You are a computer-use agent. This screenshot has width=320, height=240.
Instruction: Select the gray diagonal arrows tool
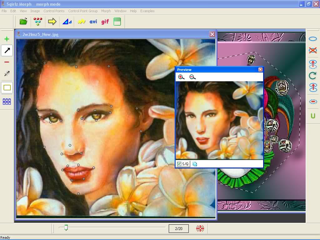[x=7, y=73]
